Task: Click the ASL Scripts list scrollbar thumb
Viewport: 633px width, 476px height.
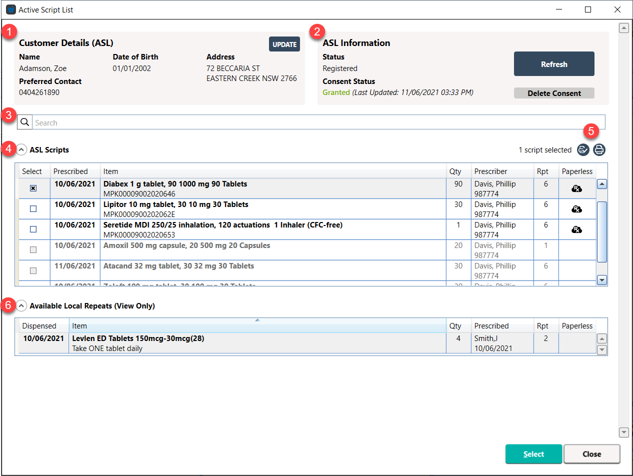Action: point(602,231)
